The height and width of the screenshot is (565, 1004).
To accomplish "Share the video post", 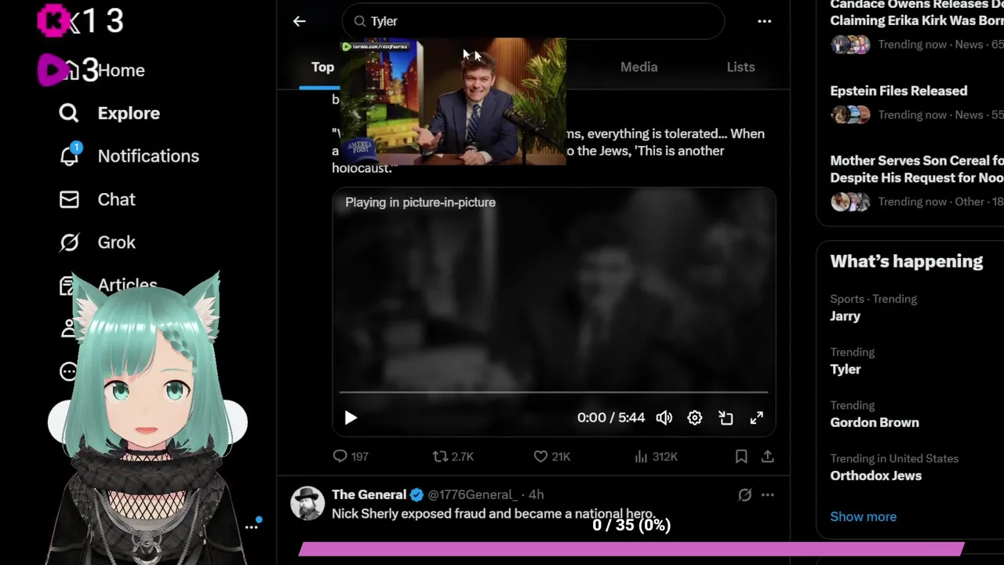I will tap(768, 456).
